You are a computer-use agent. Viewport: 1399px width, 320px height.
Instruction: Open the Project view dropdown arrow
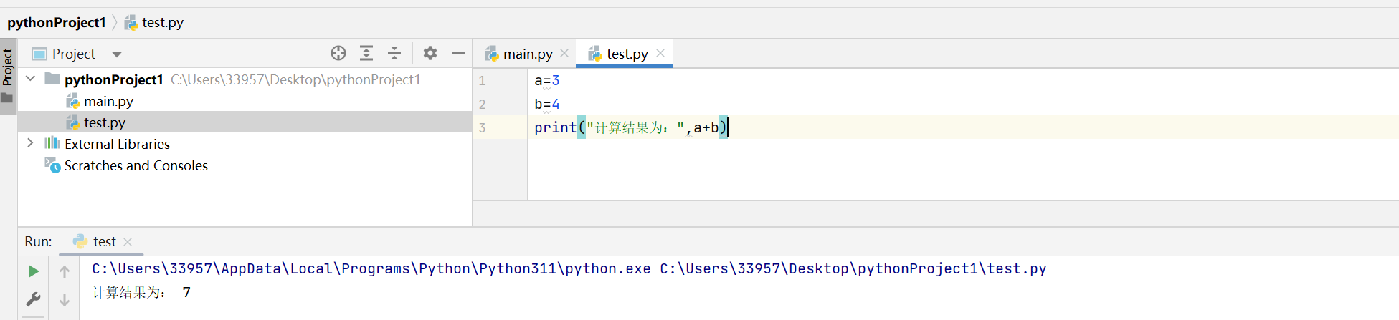point(117,54)
